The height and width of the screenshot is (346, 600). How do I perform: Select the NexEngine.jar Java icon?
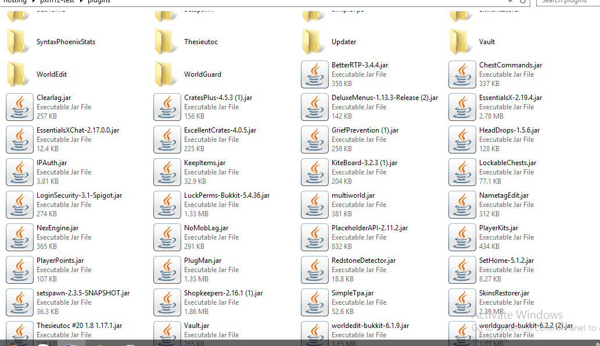(x=20, y=237)
